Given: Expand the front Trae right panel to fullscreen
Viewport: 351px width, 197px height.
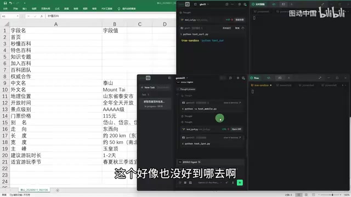Looking at the screenshot, I should pos(320,78).
